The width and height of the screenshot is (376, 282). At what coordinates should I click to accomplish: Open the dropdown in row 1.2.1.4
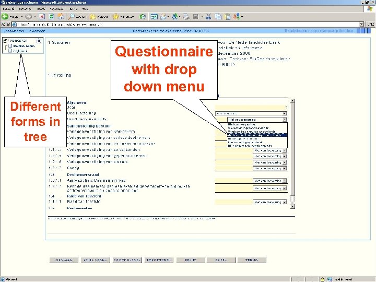(x=270, y=150)
